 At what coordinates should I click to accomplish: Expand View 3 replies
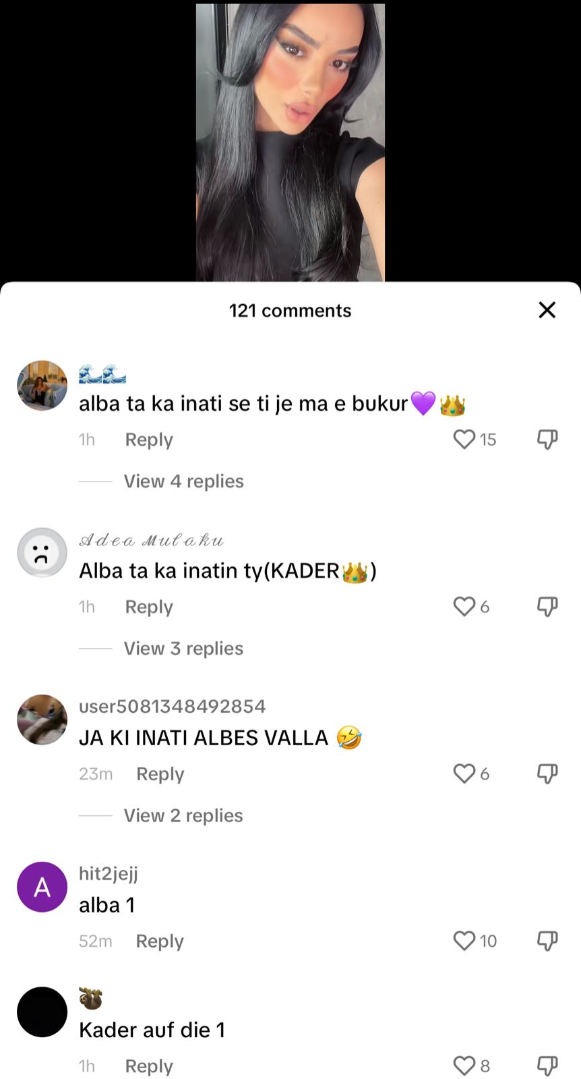pyautogui.click(x=183, y=649)
